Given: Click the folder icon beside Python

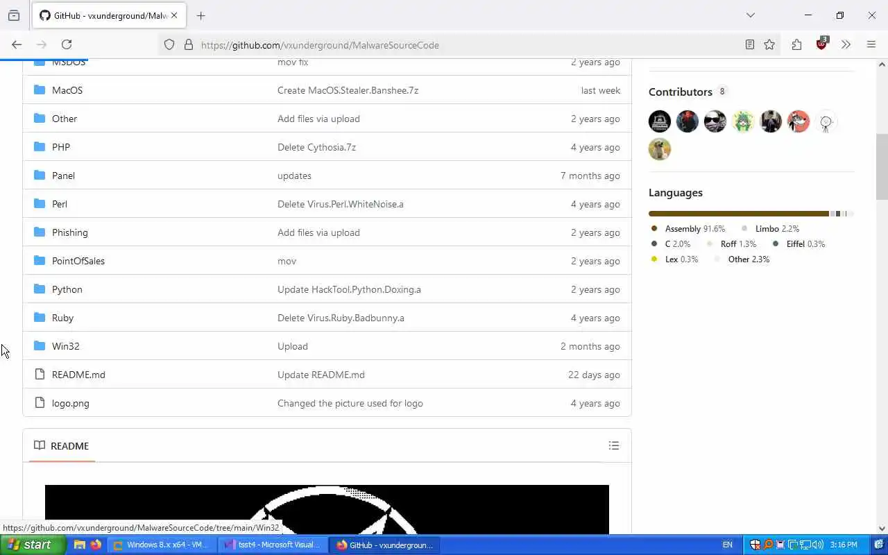Looking at the screenshot, I should (40, 289).
